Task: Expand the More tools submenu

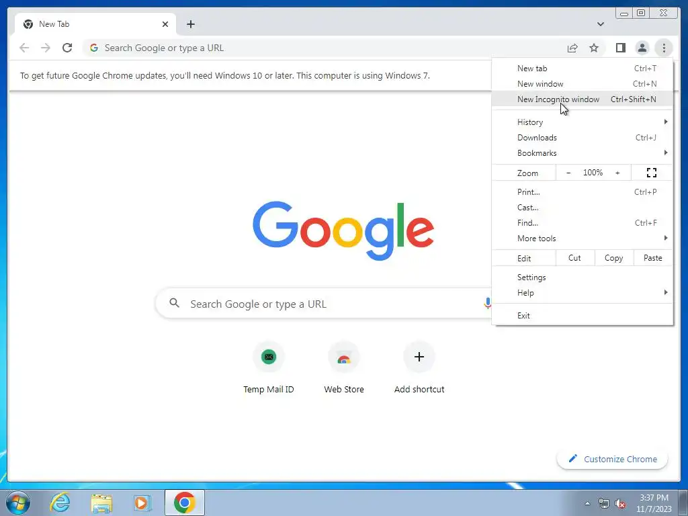Action: tap(583, 239)
